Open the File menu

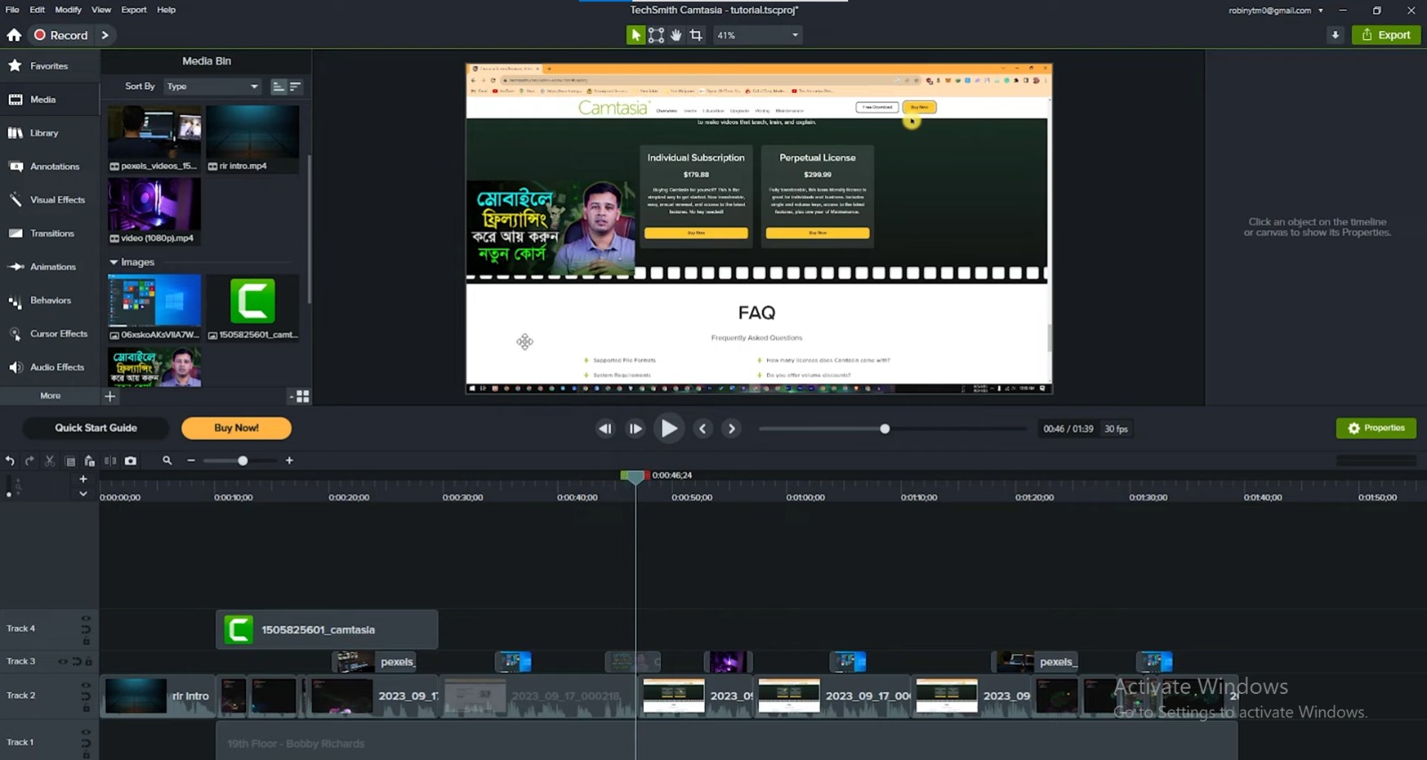point(12,10)
